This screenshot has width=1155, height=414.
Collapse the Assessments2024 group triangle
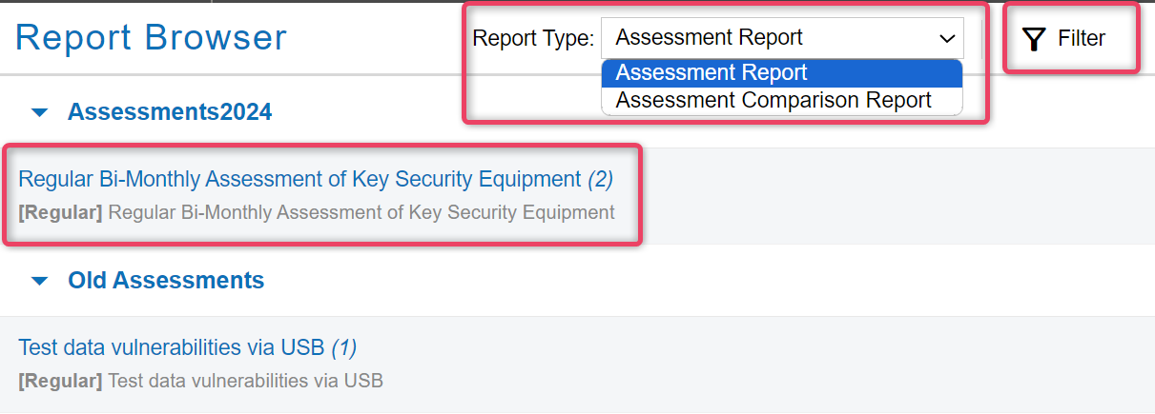[39, 113]
